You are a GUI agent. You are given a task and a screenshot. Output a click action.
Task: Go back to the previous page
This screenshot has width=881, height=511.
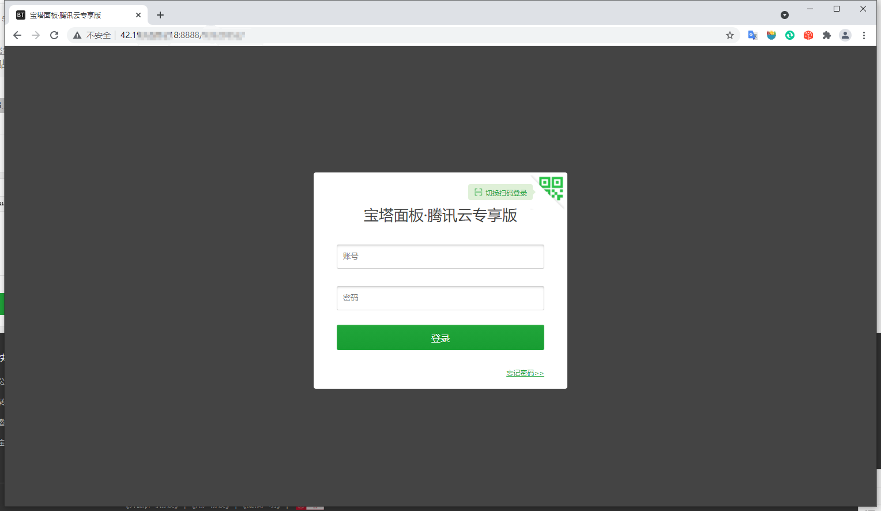coord(17,35)
